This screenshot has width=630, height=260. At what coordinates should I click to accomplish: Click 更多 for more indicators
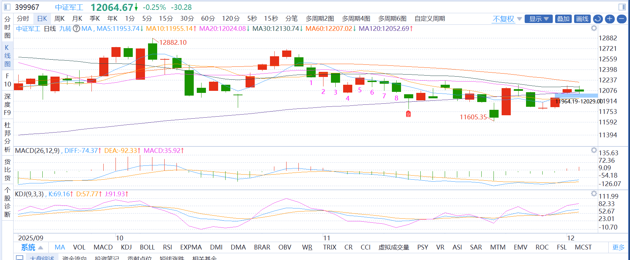click(x=618, y=247)
